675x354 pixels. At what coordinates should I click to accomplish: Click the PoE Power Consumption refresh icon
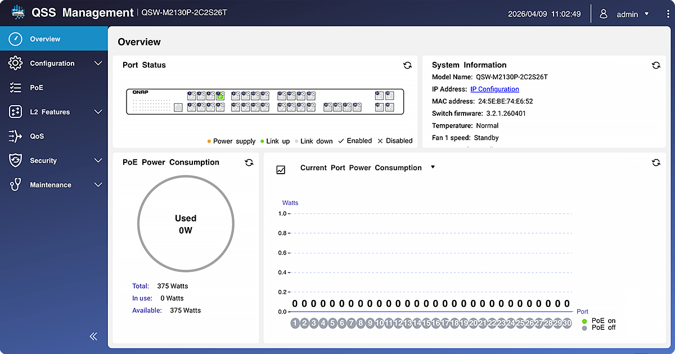tap(249, 162)
